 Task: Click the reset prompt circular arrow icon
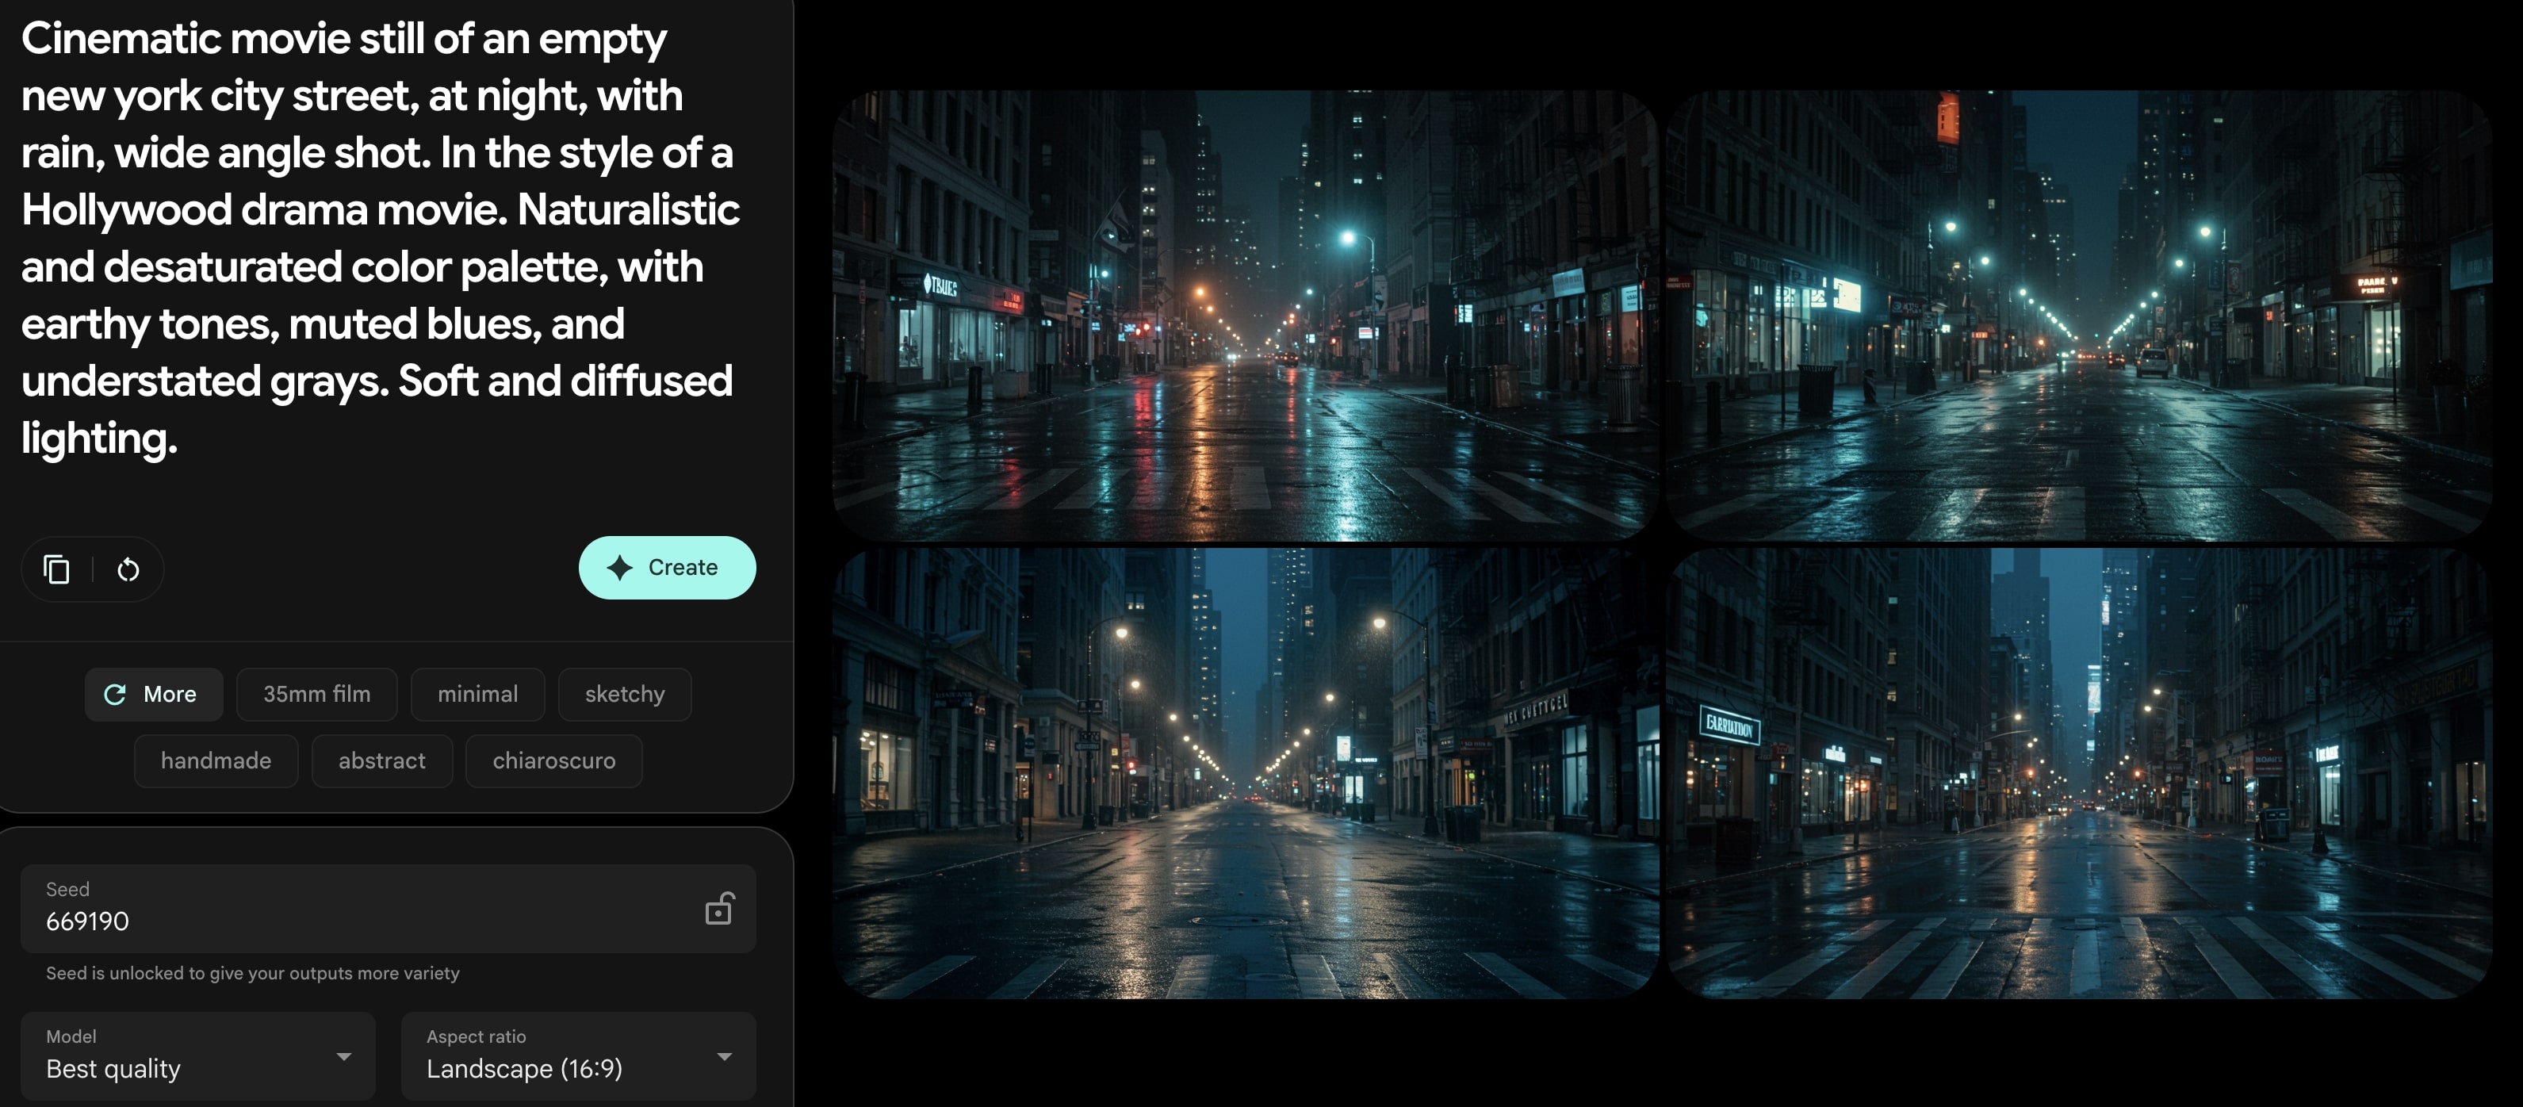(128, 569)
